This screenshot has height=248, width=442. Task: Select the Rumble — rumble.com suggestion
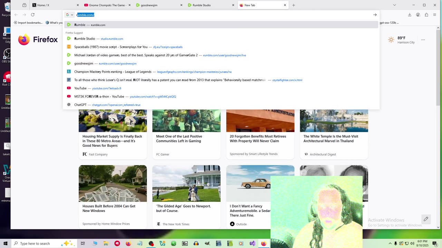point(221,25)
